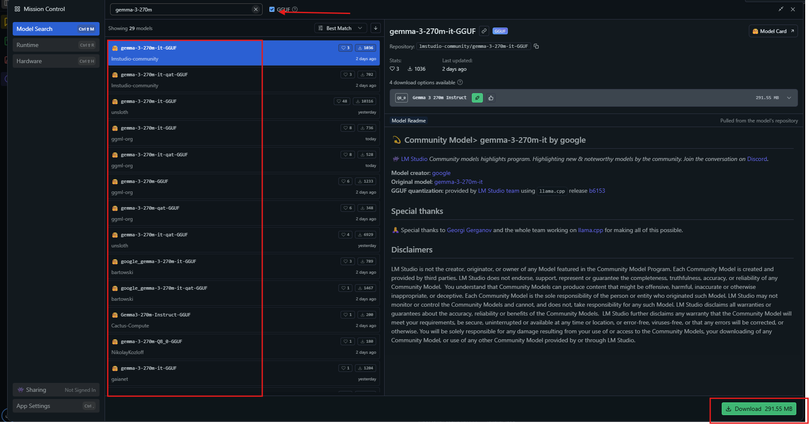Screen dimensions: 809x424
Task: Select gemma-3-270m-it-qat-GGUF by lmstudio-community
Action: click(244, 80)
